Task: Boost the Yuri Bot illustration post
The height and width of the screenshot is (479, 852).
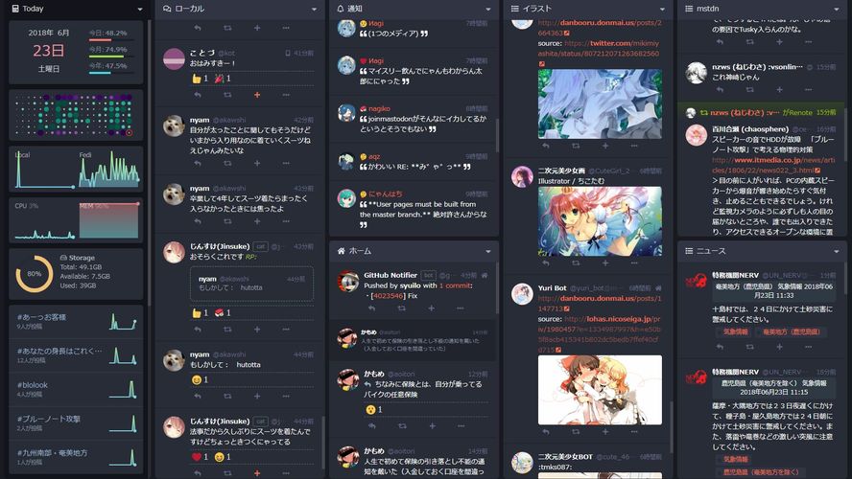Action: 576,432
